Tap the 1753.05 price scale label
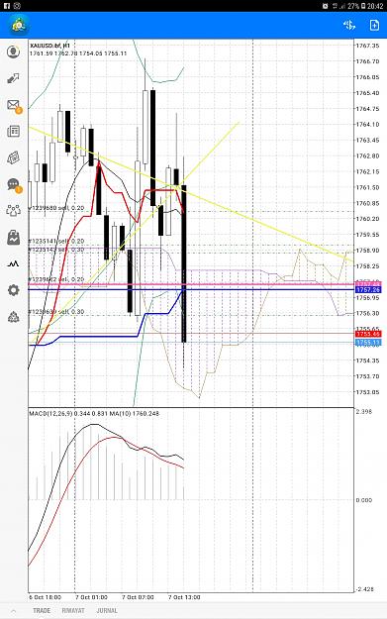387x619 pixels. [367, 392]
